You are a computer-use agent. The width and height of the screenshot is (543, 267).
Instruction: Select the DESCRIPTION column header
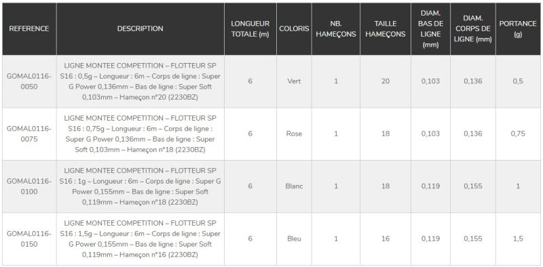point(141,28)
